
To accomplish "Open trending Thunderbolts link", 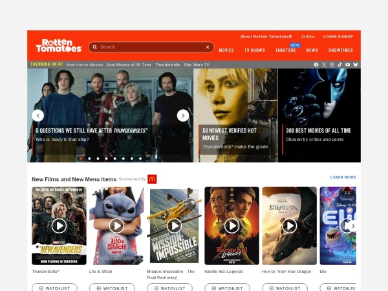I will (167, 65).
